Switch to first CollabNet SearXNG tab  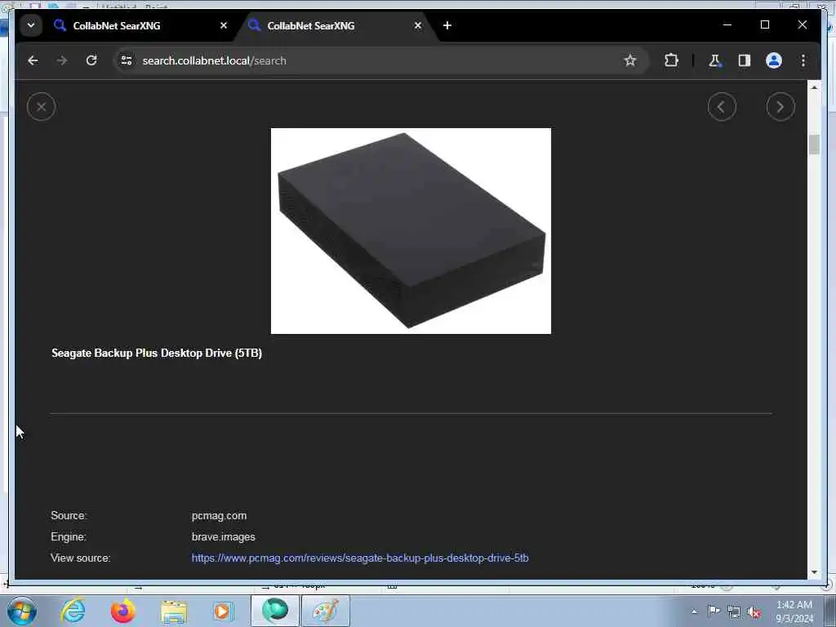(x=140, y=25)
